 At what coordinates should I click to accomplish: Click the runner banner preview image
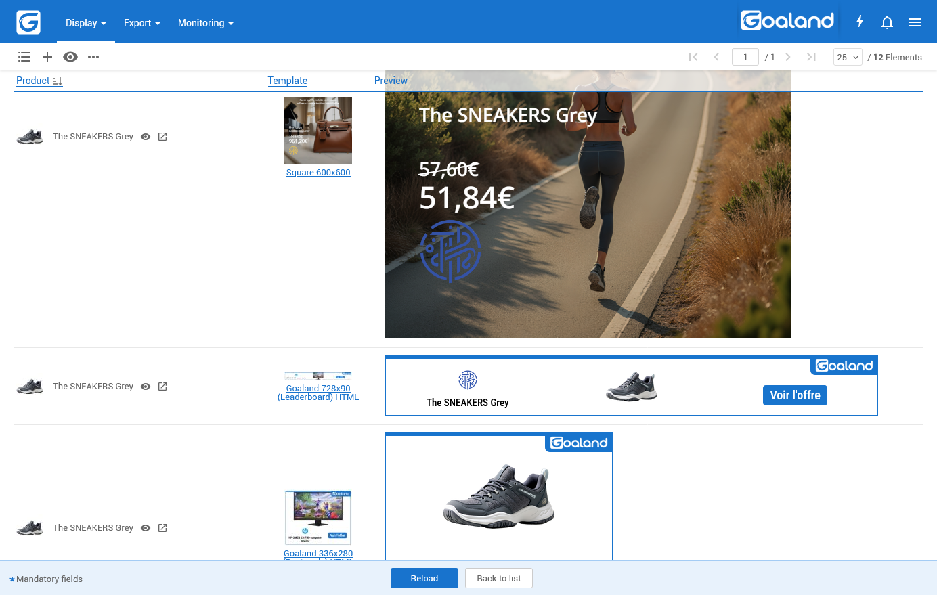(588, 204)
